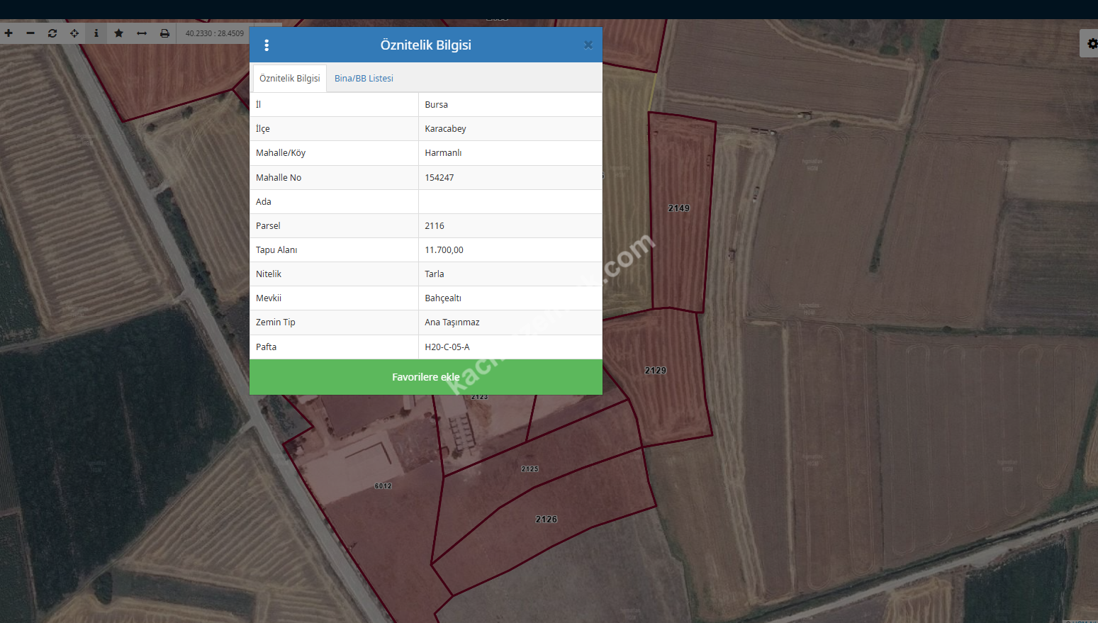
Task: Select parcel 2129 on the map
Action: tap(656, 371)
